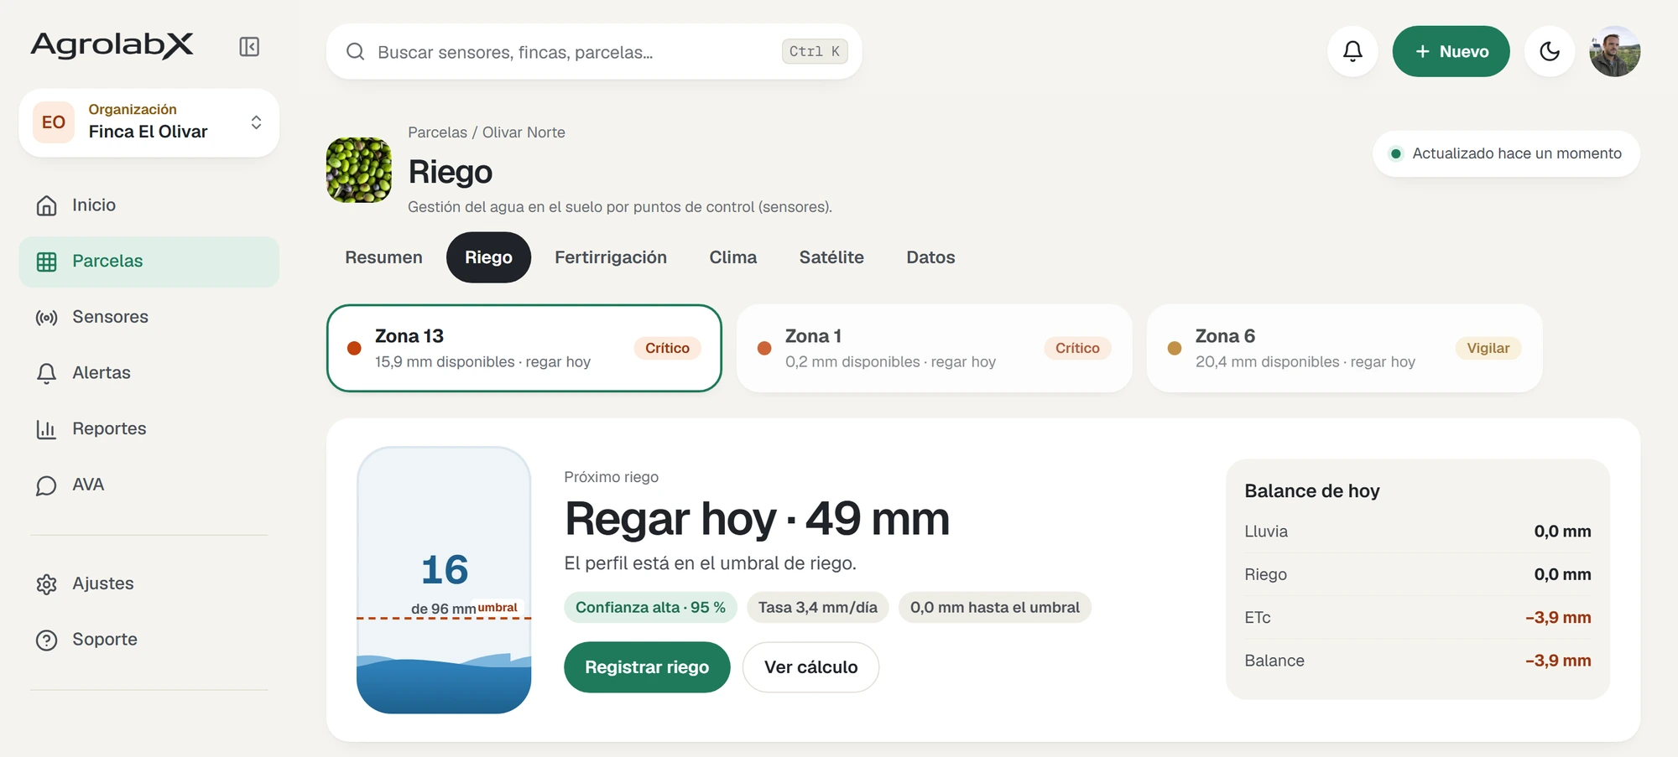
Task: Click the Balance row value −3,9 mm
Action: [x=1558, y=661]
